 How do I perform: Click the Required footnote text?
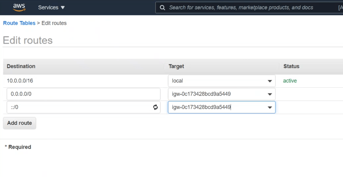(18, 147)
